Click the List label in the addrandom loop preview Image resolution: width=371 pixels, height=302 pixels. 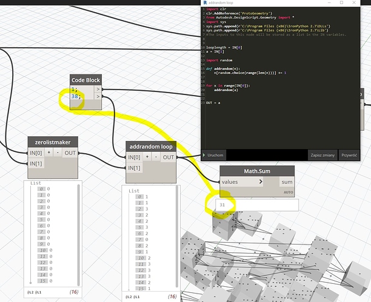tap(134, 191)
